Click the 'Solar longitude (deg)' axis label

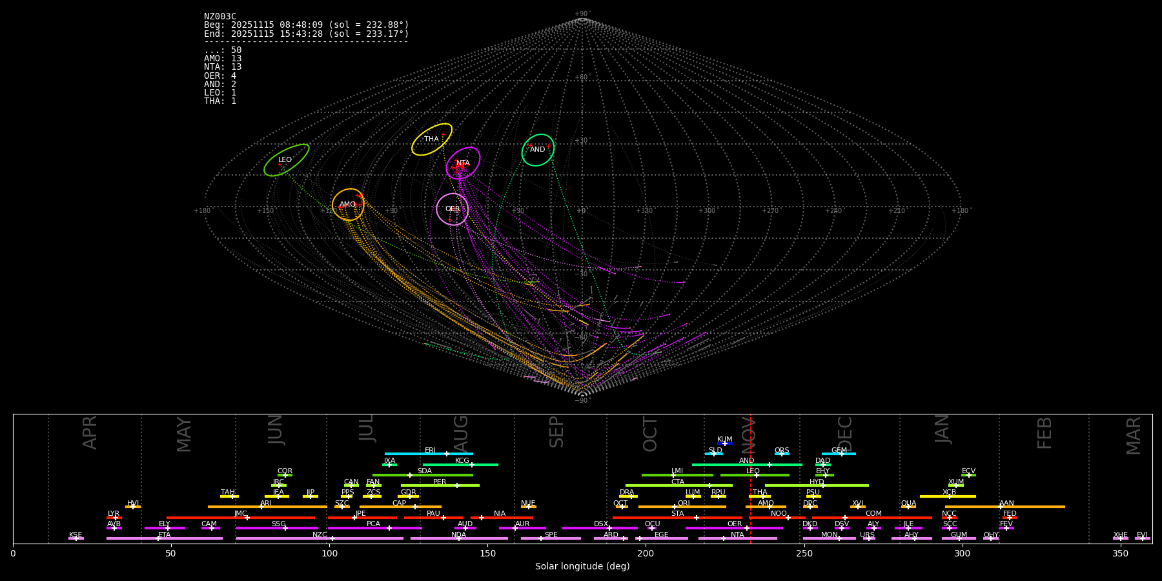tap(582, 567)
